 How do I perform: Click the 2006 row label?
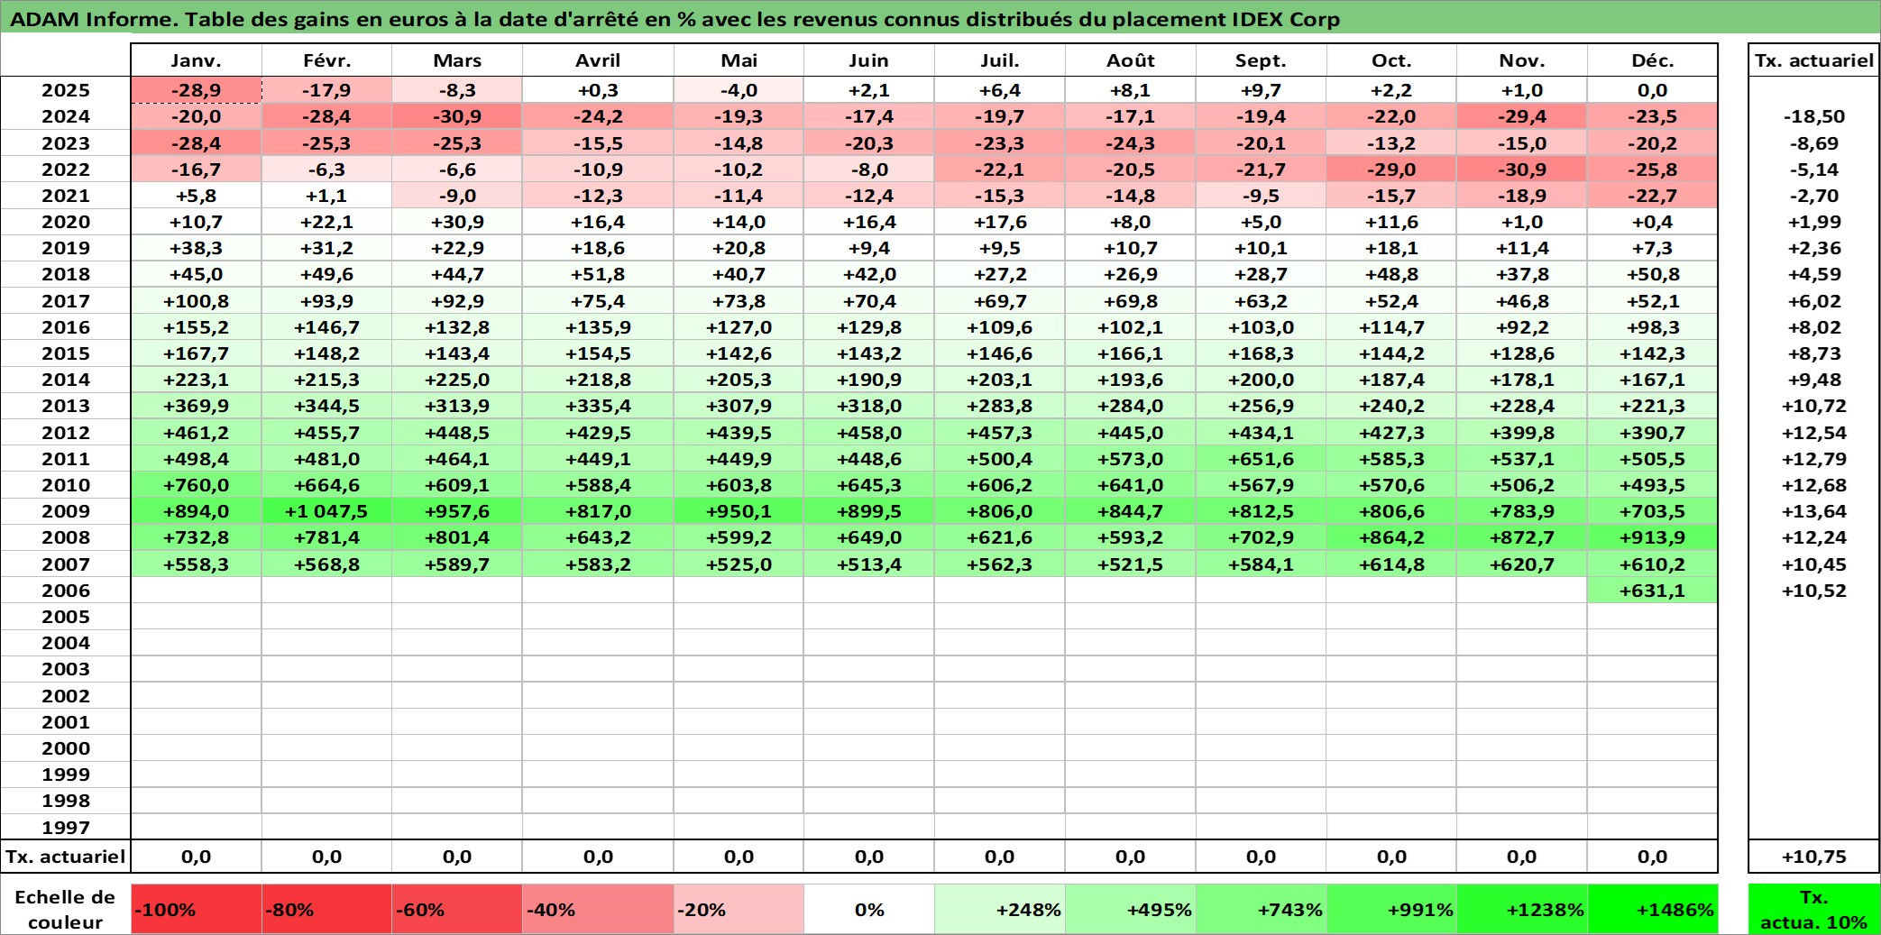66,591
